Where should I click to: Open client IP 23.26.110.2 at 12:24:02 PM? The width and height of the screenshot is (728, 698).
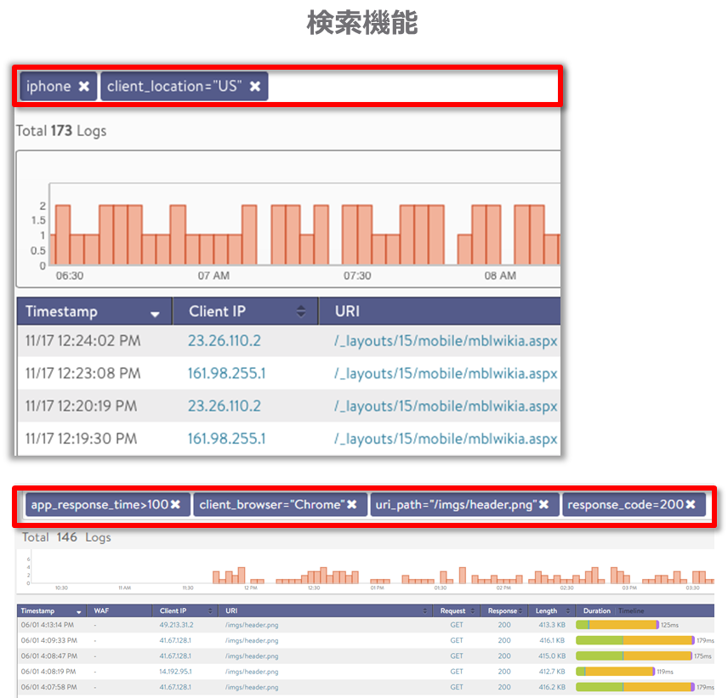click(225, 341)
